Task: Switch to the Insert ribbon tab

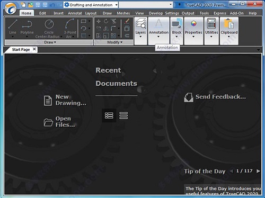Action: (x=58, y=13)
